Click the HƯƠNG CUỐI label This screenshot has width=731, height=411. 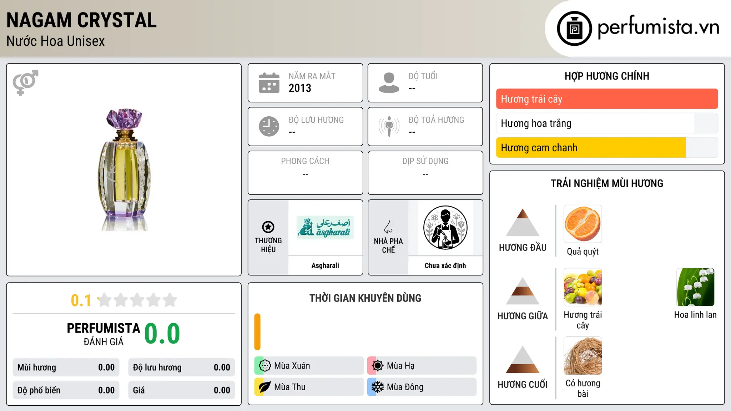[523, 385]
